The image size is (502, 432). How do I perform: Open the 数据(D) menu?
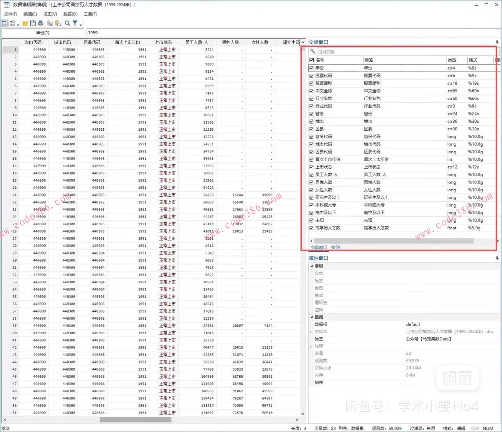click(70, 14)
